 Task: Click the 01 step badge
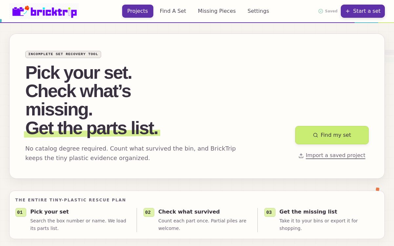click(21, 212)
